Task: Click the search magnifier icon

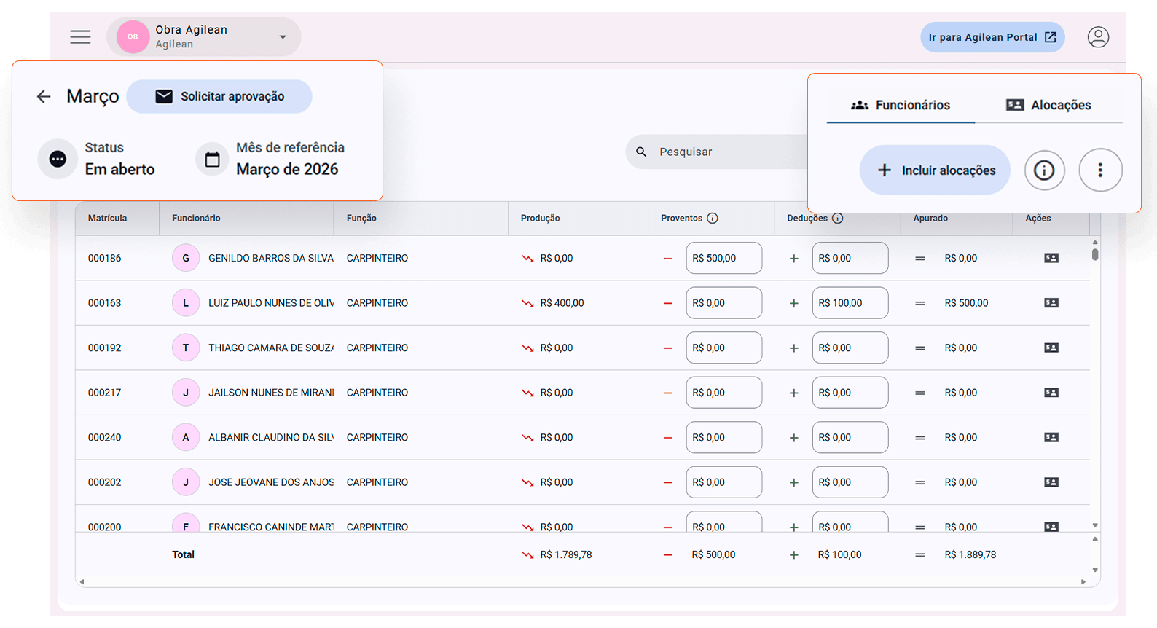Action: pos(641,152)
